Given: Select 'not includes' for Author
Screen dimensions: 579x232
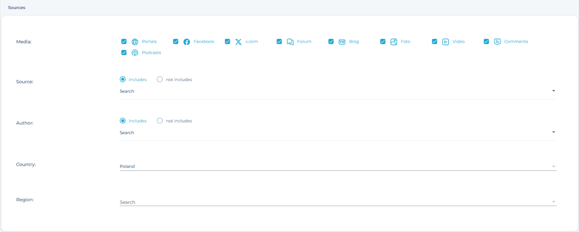Looking at the screenshot, I should click(160, 121).
